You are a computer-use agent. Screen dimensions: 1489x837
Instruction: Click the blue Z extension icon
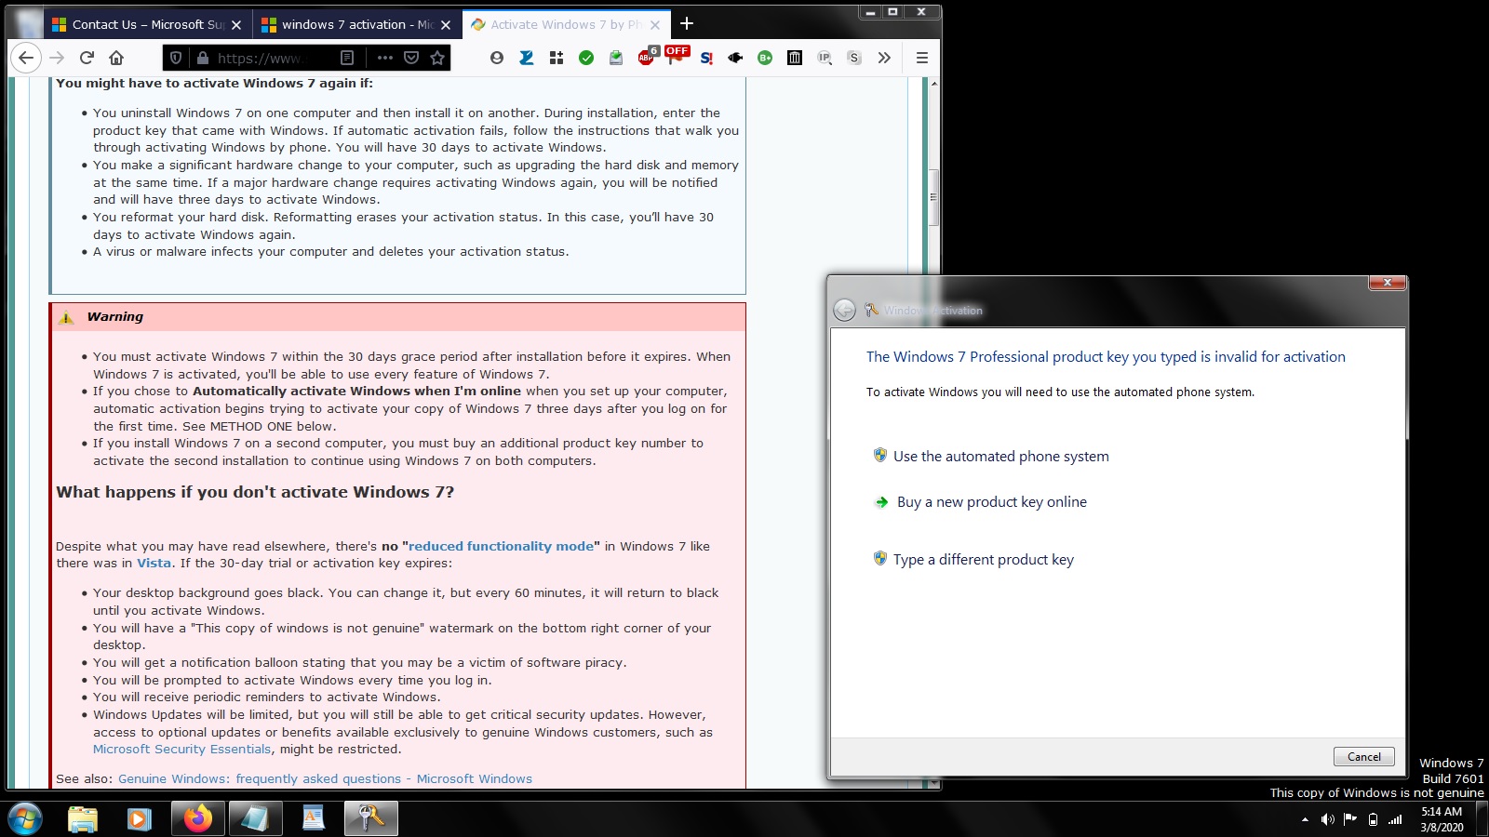click(x=527, y=58)
